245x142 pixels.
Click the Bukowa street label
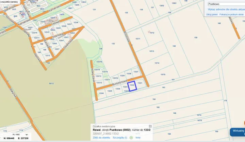(47, 43)
